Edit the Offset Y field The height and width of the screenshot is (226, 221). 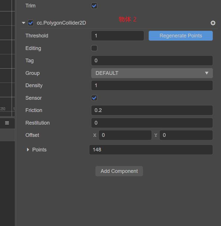pos(186,135)
